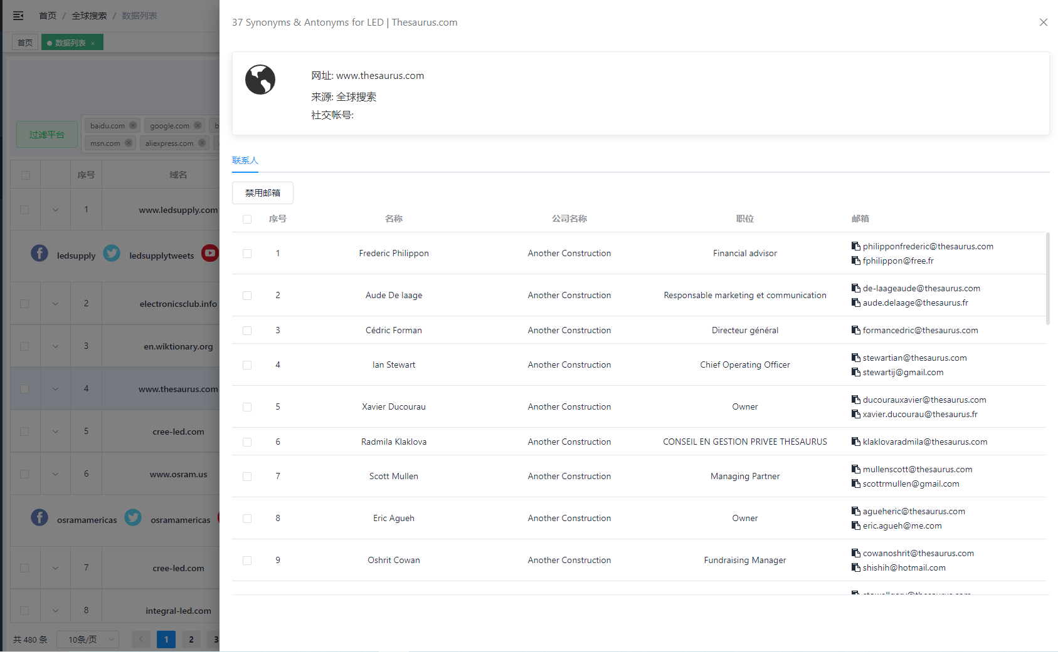The height and width of the screenshot is (652, 1058).
Task: Copy email de-laageaude@thesaurus.com icon
Action: pyautogui.click(x=856, y=288)
